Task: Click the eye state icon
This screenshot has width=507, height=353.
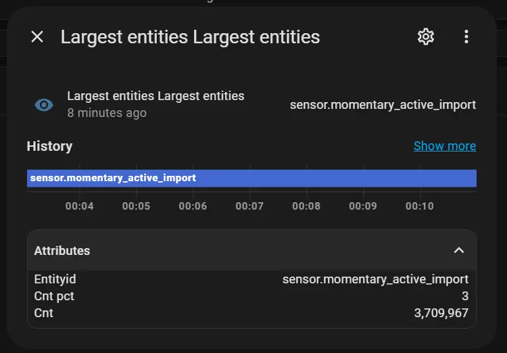Action: (44, 105)
